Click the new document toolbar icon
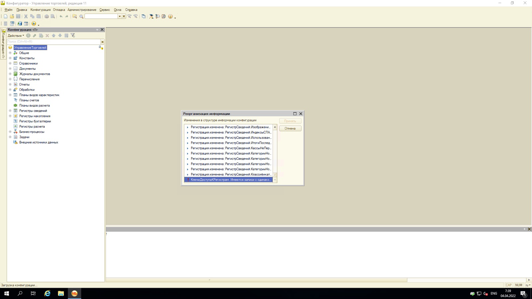The image size is (532, 299). pyautogui.click(x=5, y=16)
